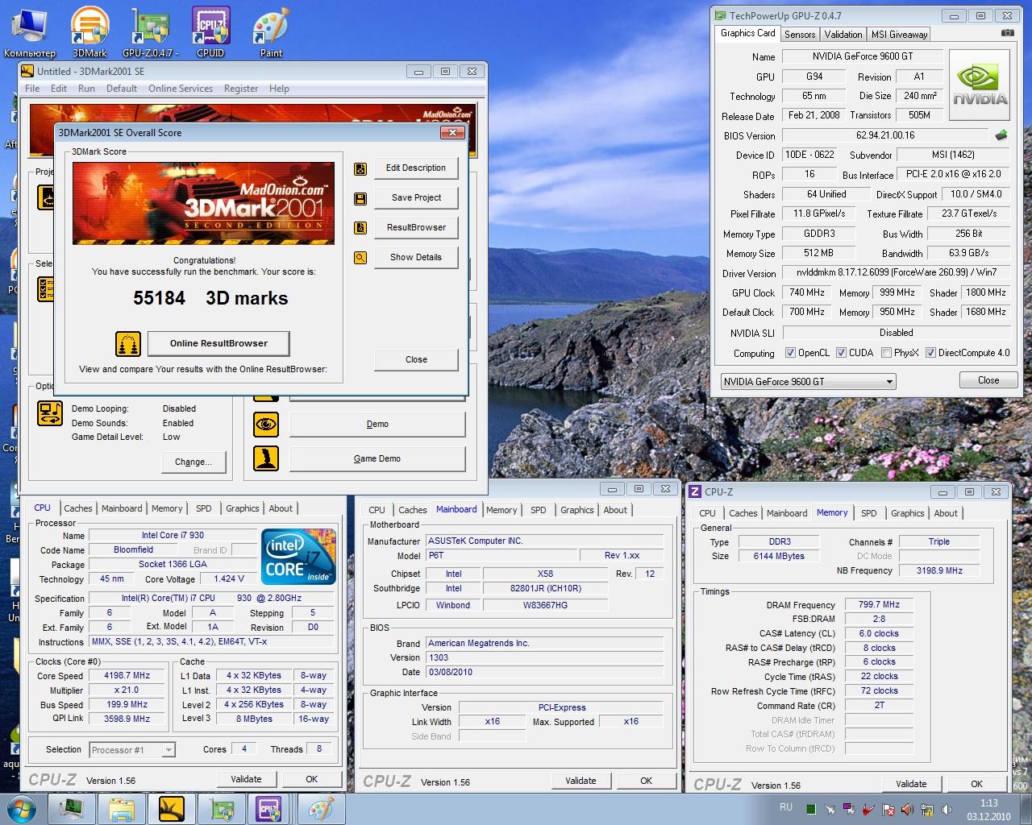The image size is (1032, 825).
Task: Click the NVIDIA logo in GPU-Z
Action: click(x=980, y=85)
